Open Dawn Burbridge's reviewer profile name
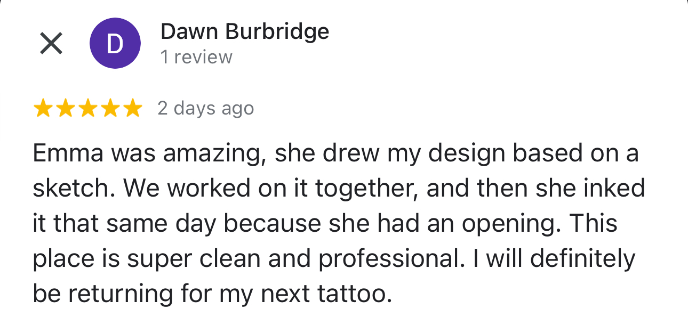This screenshot has width=688, height=309. (245, 32)
